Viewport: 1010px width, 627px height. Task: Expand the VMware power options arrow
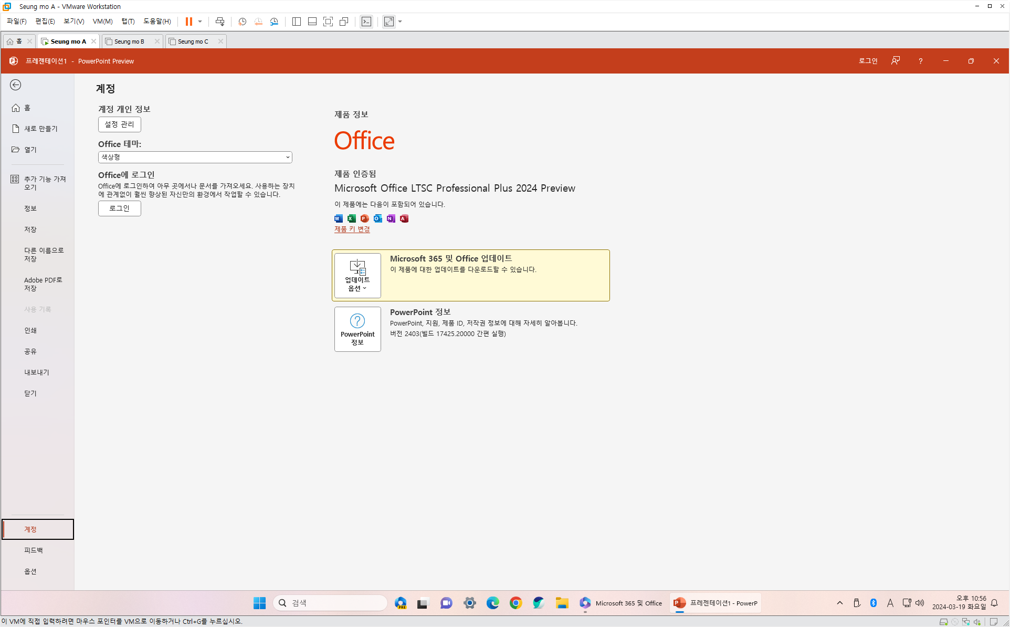(200, 22)
